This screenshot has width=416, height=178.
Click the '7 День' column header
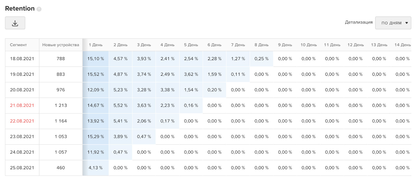coord(238,45)
